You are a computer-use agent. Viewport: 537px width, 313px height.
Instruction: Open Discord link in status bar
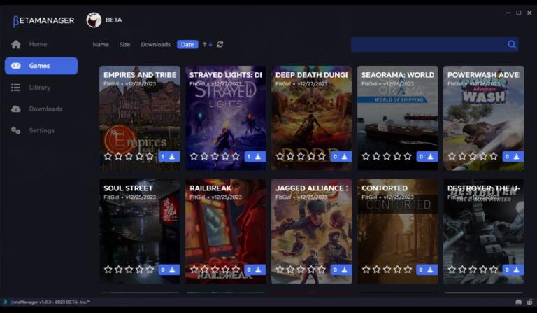(x=519, y=302)
